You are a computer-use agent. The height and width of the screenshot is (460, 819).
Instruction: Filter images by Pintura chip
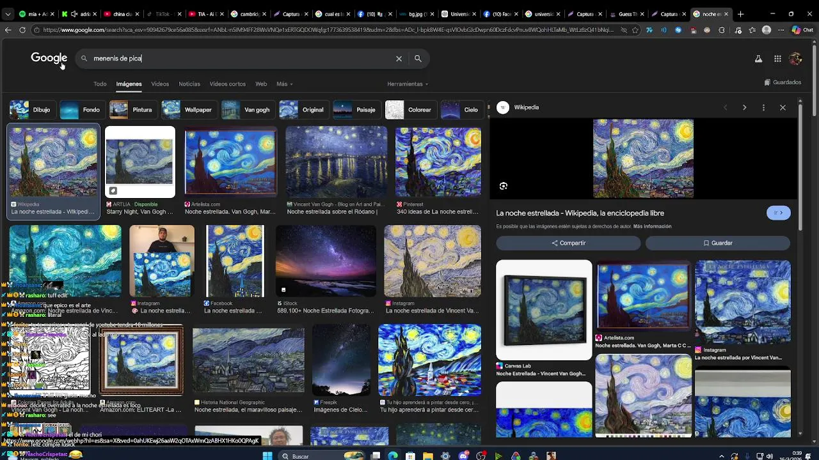(132, 110)
